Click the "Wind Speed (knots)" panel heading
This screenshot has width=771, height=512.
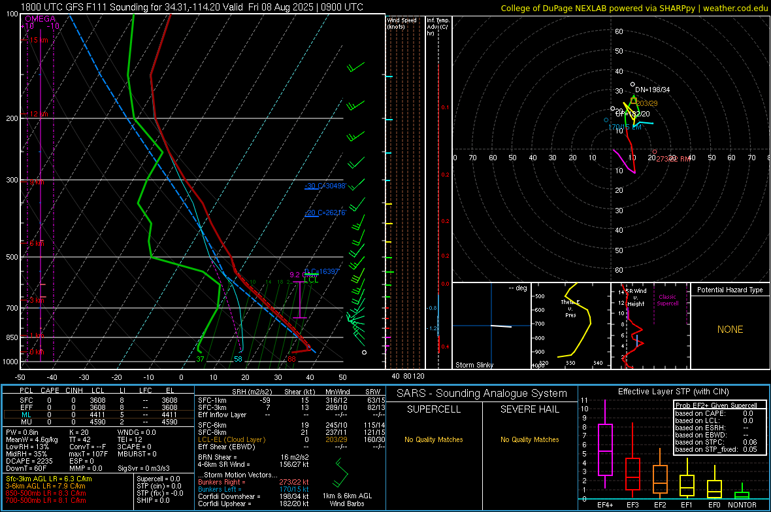click(401, 23)
